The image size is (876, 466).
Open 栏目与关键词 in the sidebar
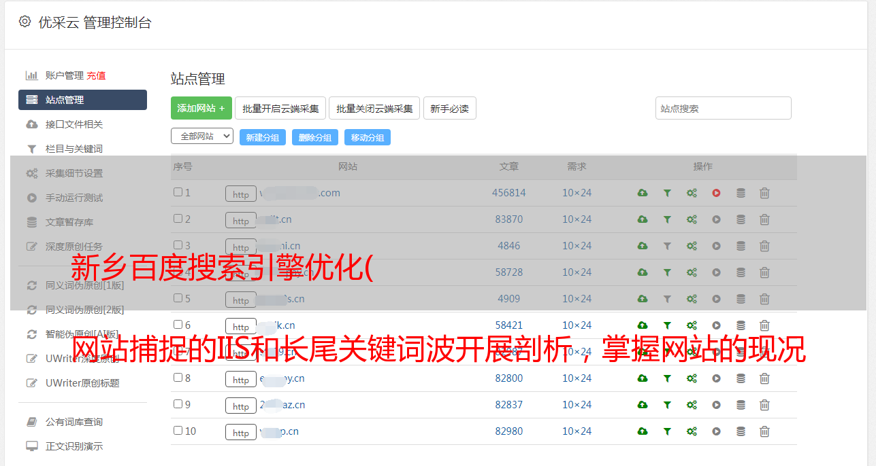coord(74,149)
